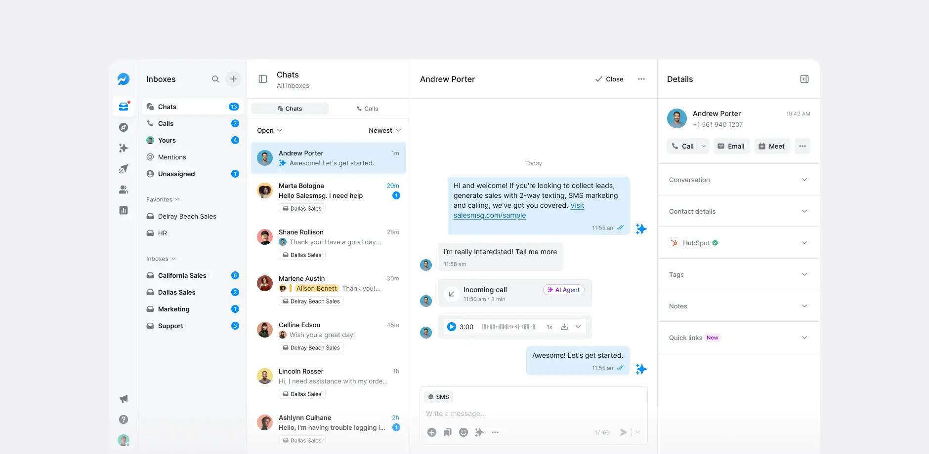Screen dimensions: 929x454
Task: Open contact more actions ellipsis button
Action: point(802,146)
